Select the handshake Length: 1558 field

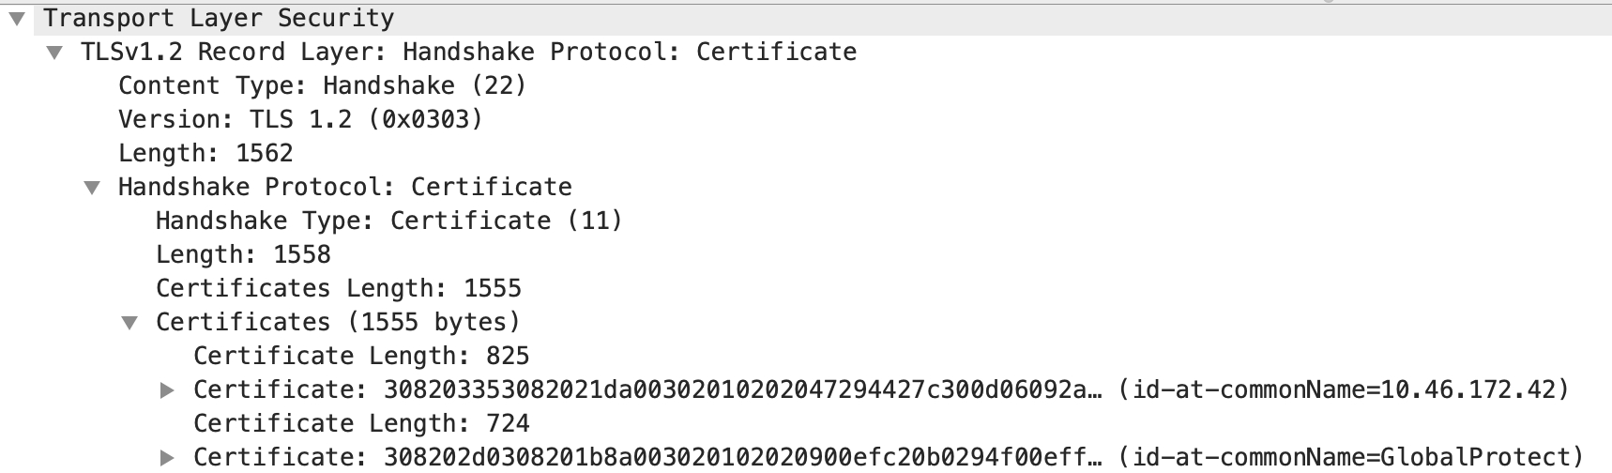click(243, 255)
